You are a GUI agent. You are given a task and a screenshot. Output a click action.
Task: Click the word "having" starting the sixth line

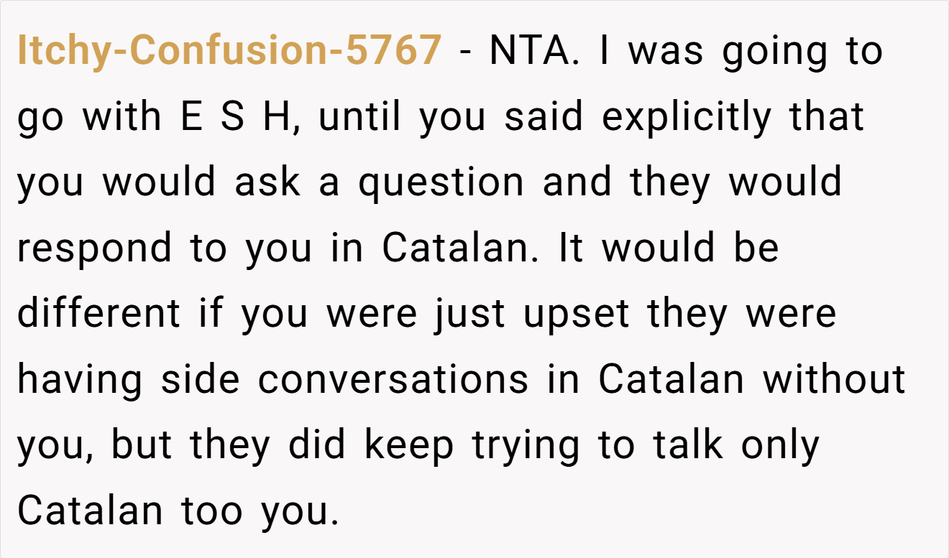[79, 380]
